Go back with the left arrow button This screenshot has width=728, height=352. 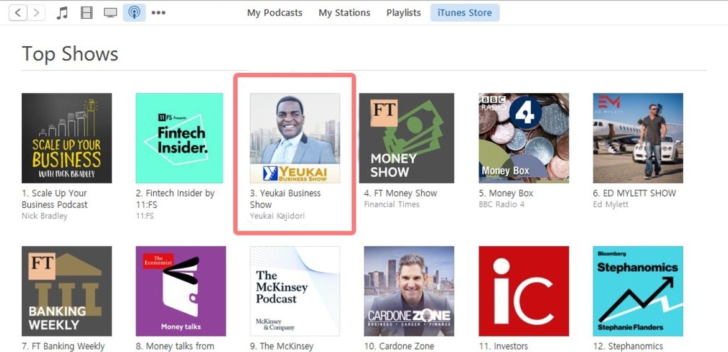tap(18, 12)
